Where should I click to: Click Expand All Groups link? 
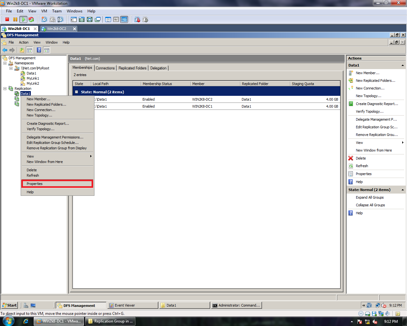(x=369, y=197)
